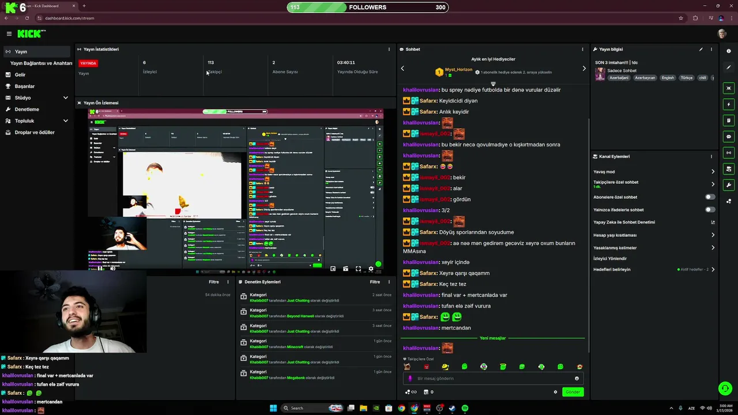Expand Takipçilere özel sohbet settings
This screenshot has width=738, height=415.
tap(654, 184)
